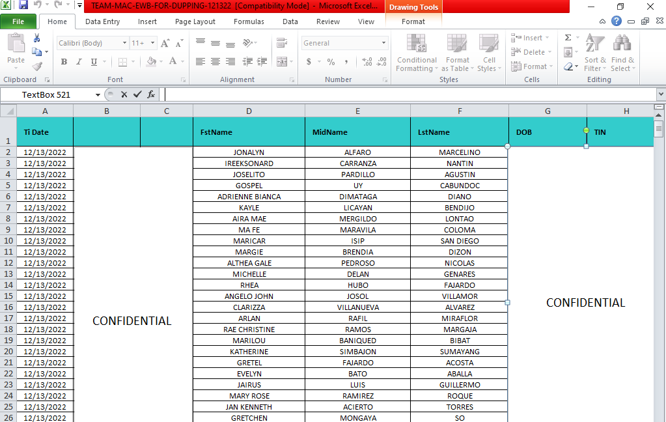The height and width of the screenshot is (422, 666).
Task: Toggle Underline formatting
Action: click(94, 62)
